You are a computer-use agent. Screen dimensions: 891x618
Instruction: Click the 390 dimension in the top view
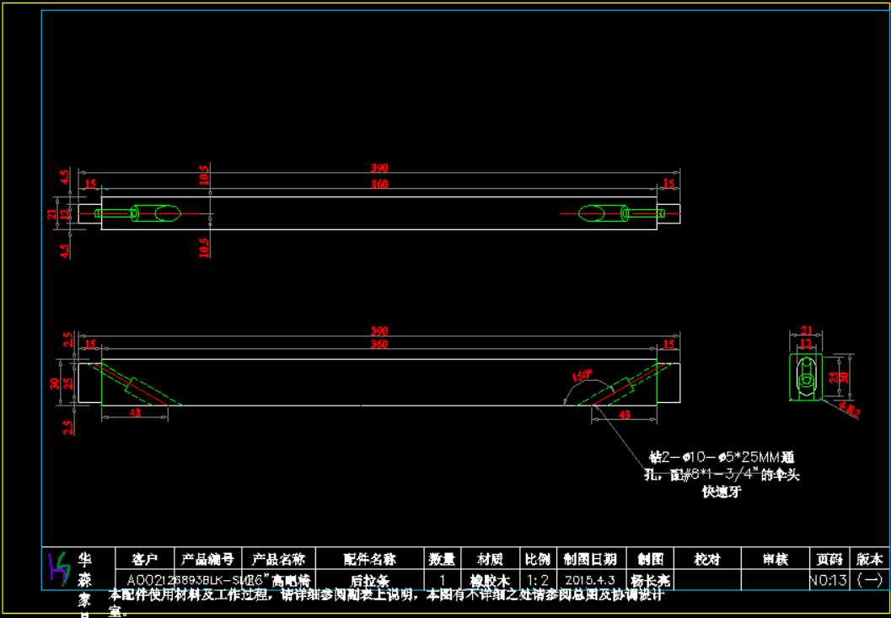[x=381, y=169]
